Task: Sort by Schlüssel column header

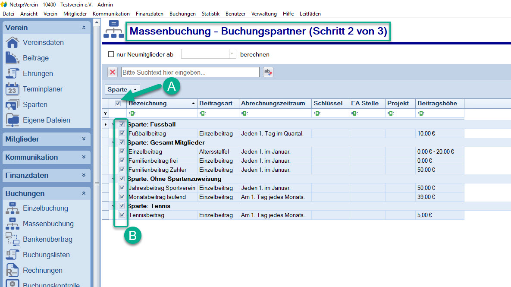Action: click(x=330, y=104)
